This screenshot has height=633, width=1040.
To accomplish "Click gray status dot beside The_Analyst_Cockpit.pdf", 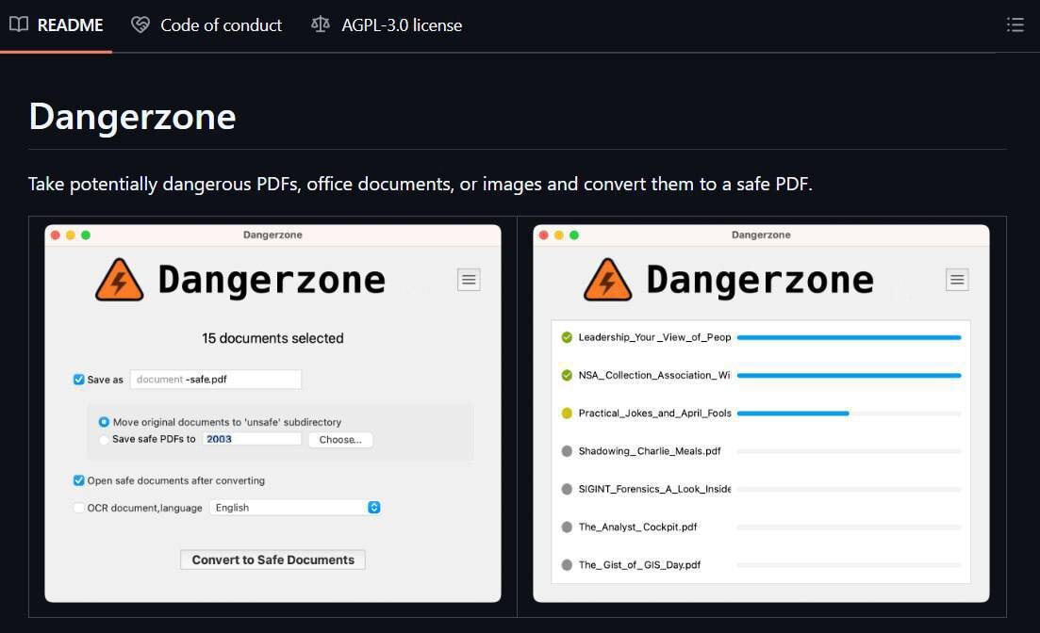I will click(567, 527).
